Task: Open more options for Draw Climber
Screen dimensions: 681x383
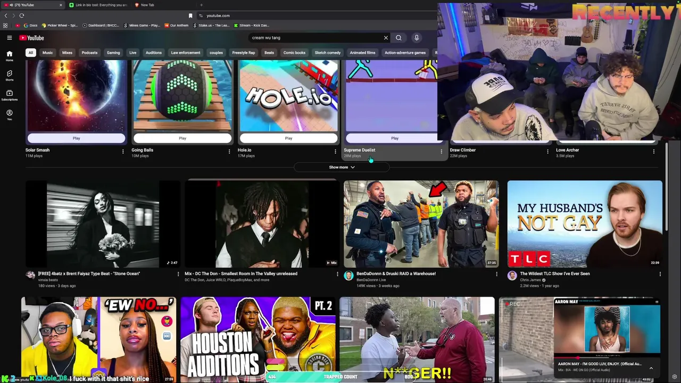Action: [x=547, y=152]
